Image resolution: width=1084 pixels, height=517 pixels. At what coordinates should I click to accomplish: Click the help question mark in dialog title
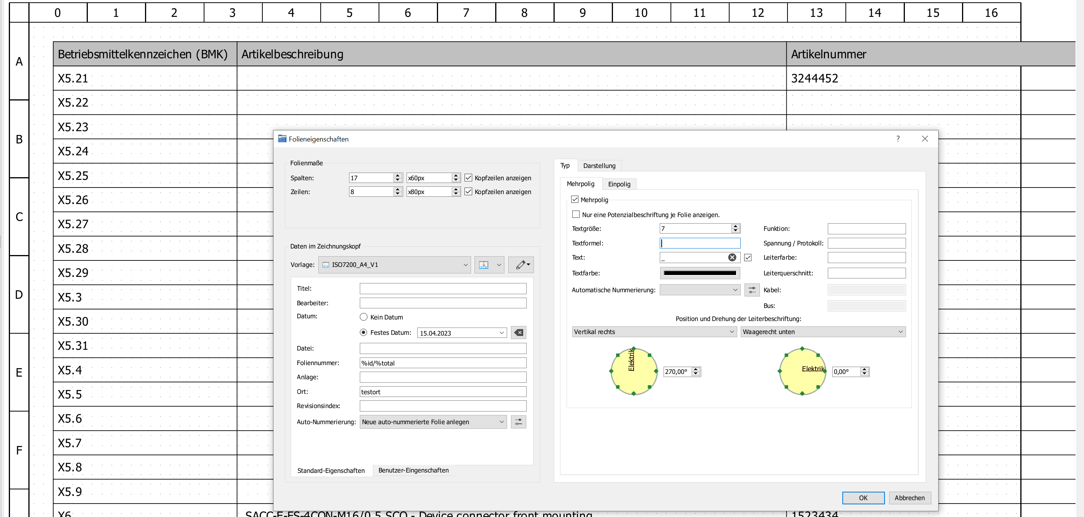pos(898,139)
